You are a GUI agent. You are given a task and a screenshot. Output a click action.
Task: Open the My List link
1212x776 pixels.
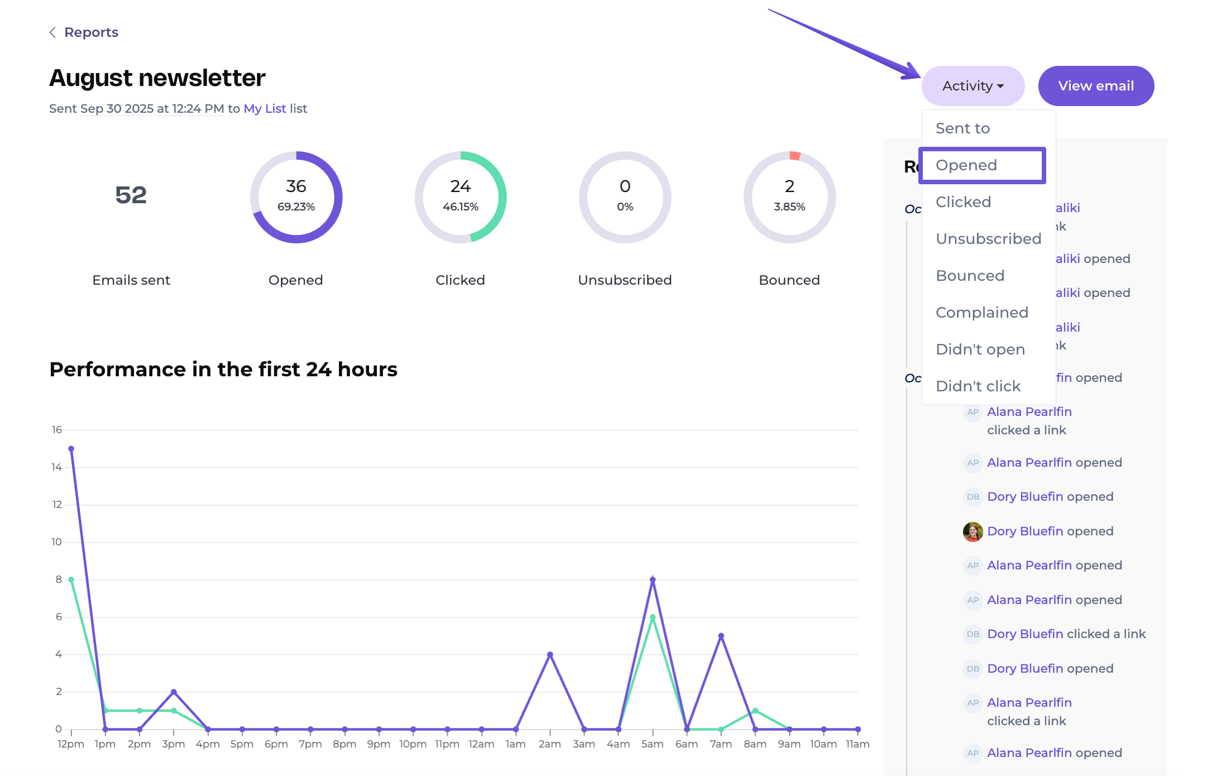(265, 108)
